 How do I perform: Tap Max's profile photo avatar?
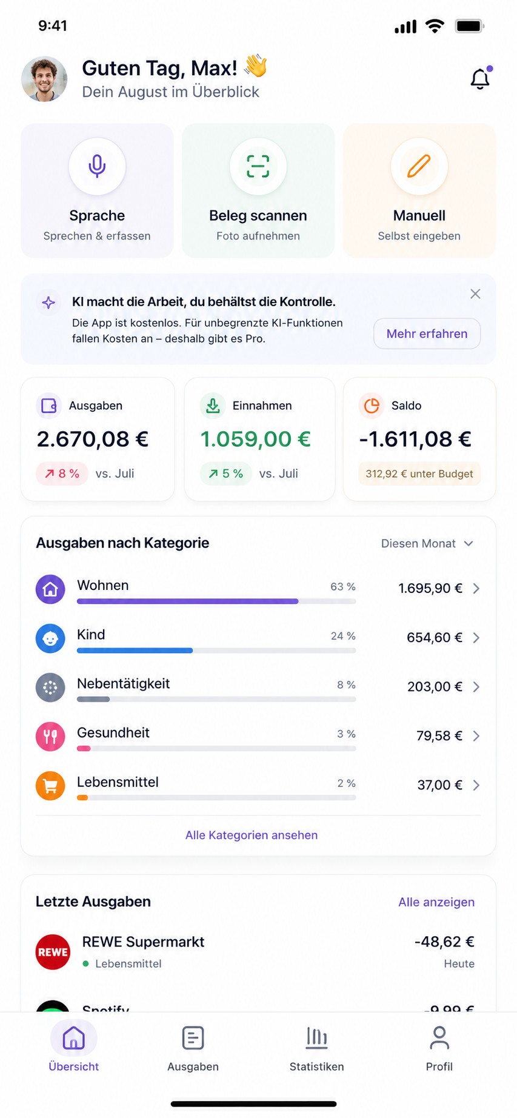(x=44, y=79)
